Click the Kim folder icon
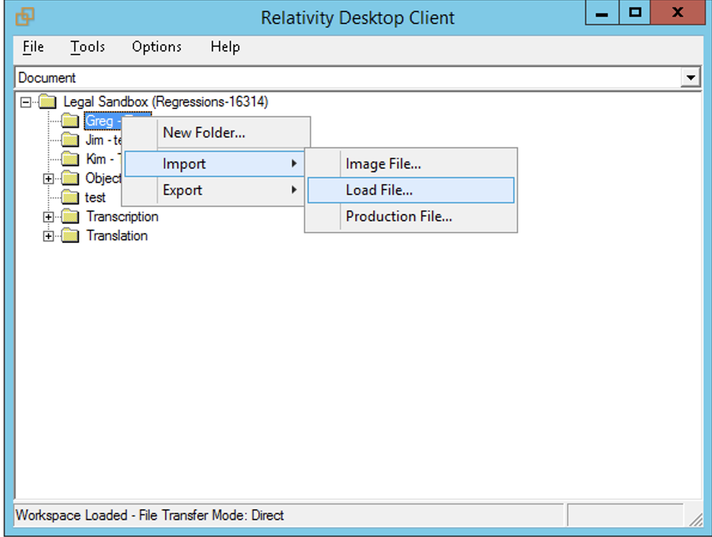712x537 pixels. (69, 159)
